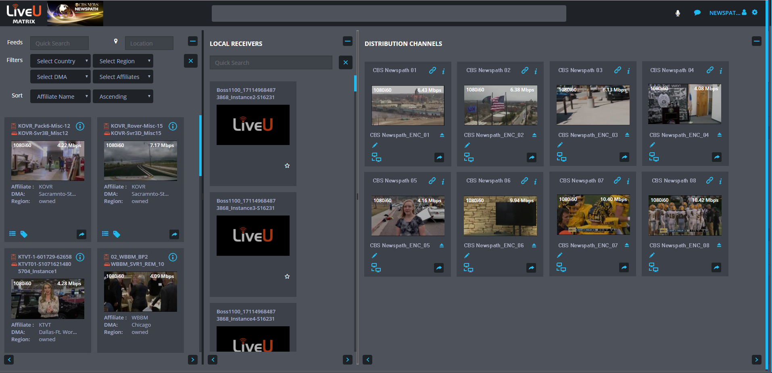Open the settings gear menu

click(x=755, y=13)
